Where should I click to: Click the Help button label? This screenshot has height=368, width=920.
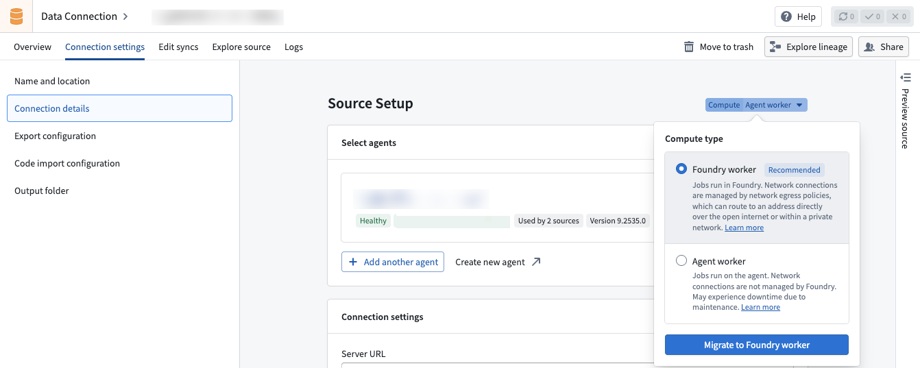coord(806,16)
